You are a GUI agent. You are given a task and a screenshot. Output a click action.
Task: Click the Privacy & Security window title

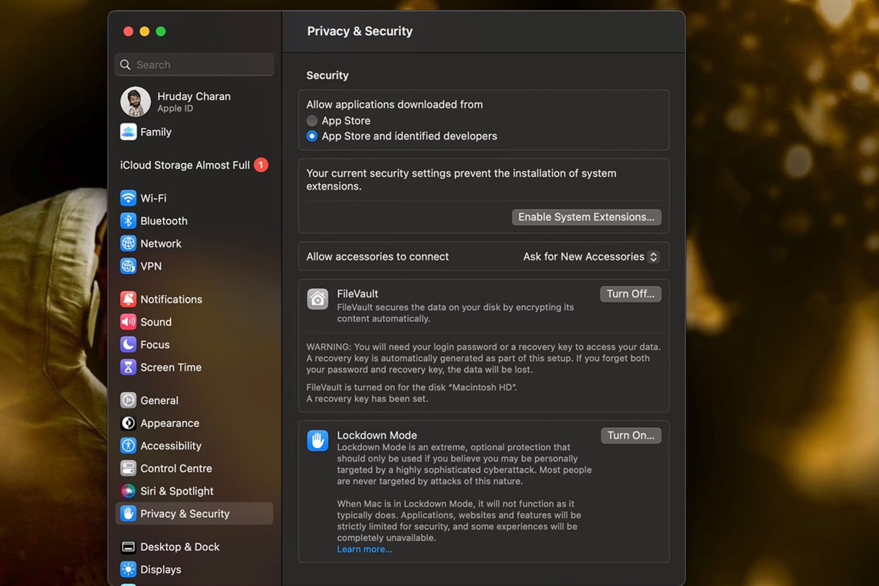360,31
